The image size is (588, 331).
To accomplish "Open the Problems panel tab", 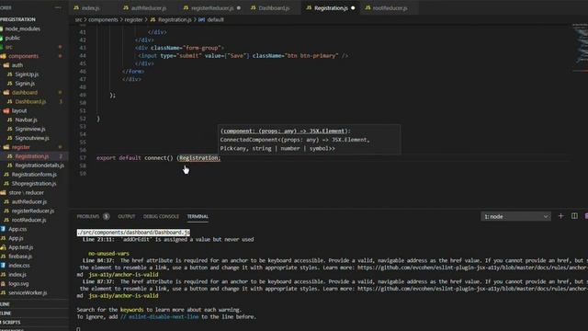I will coord(88,217).
